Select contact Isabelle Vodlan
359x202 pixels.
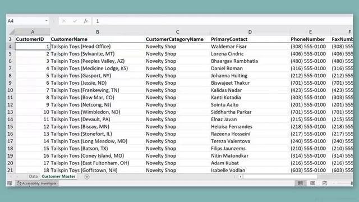(250, 170)
